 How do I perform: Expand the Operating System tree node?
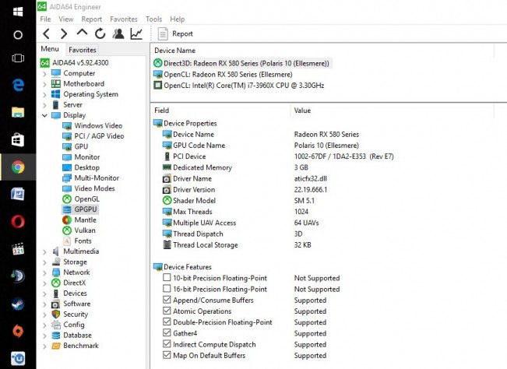pyautogui.click(x=44, y=95)
